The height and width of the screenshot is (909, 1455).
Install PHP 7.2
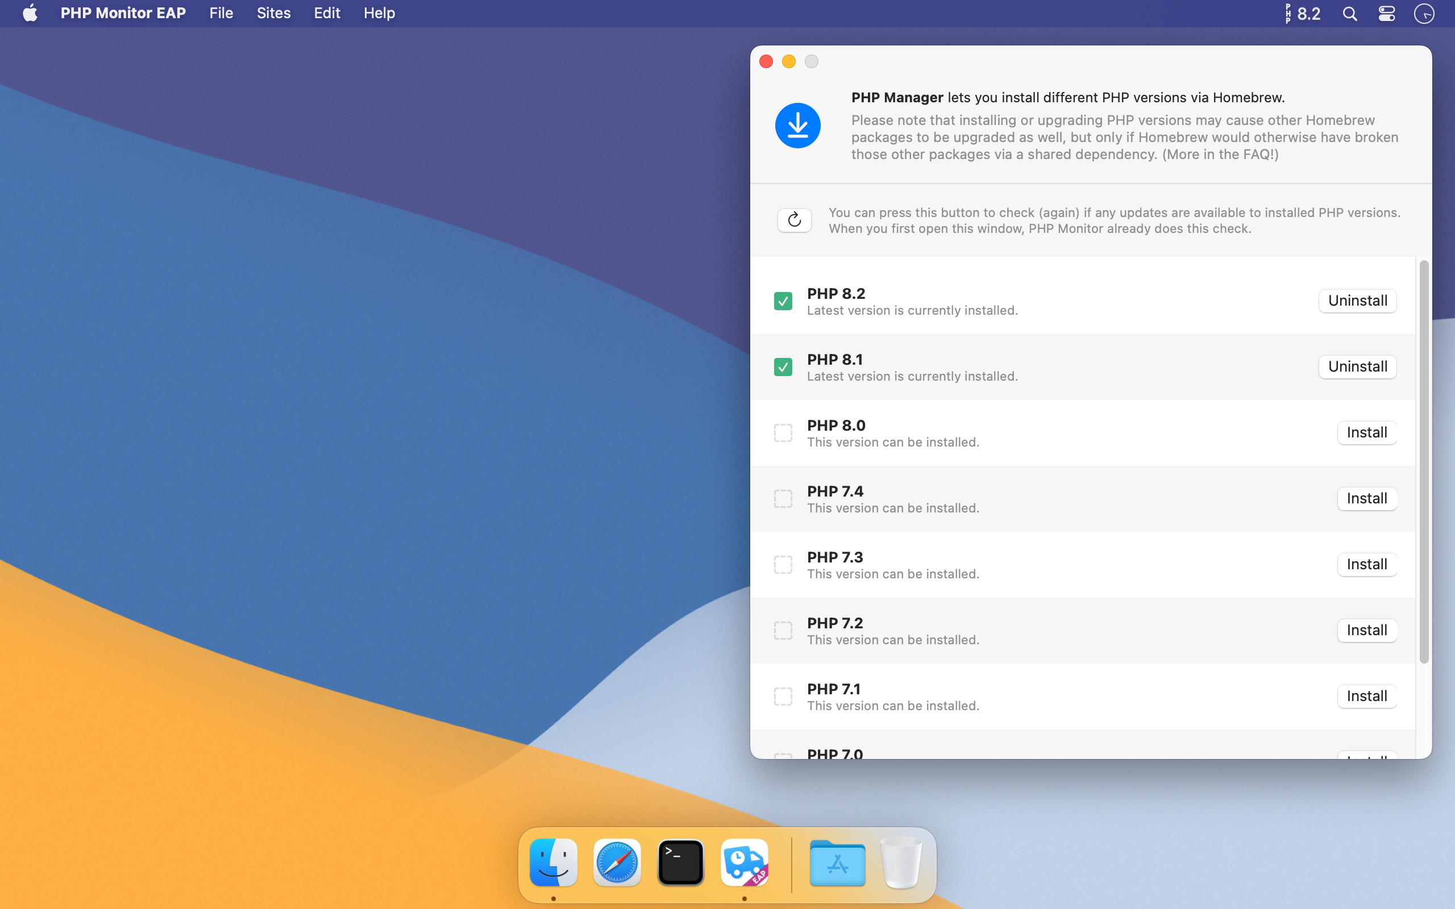tap(1366, 631)
